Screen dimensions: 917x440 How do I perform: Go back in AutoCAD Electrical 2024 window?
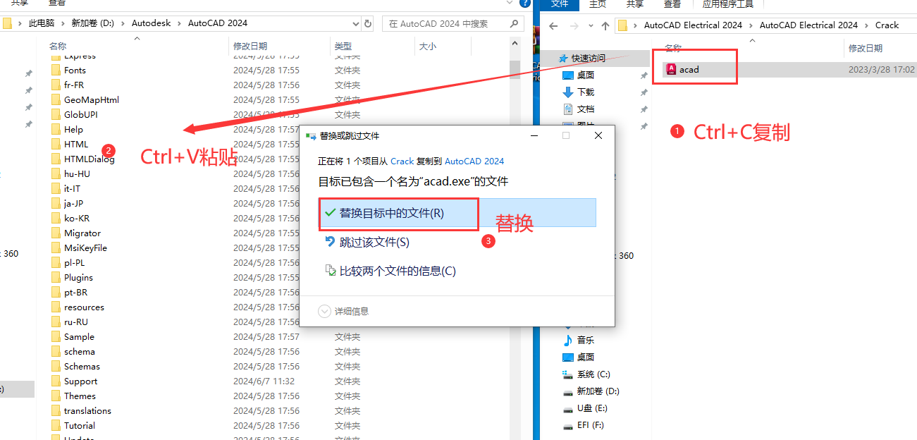(x=553, y=25)
